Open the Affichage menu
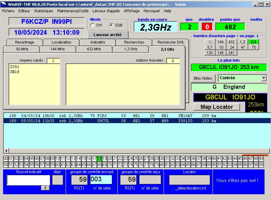 click(132, 11)
